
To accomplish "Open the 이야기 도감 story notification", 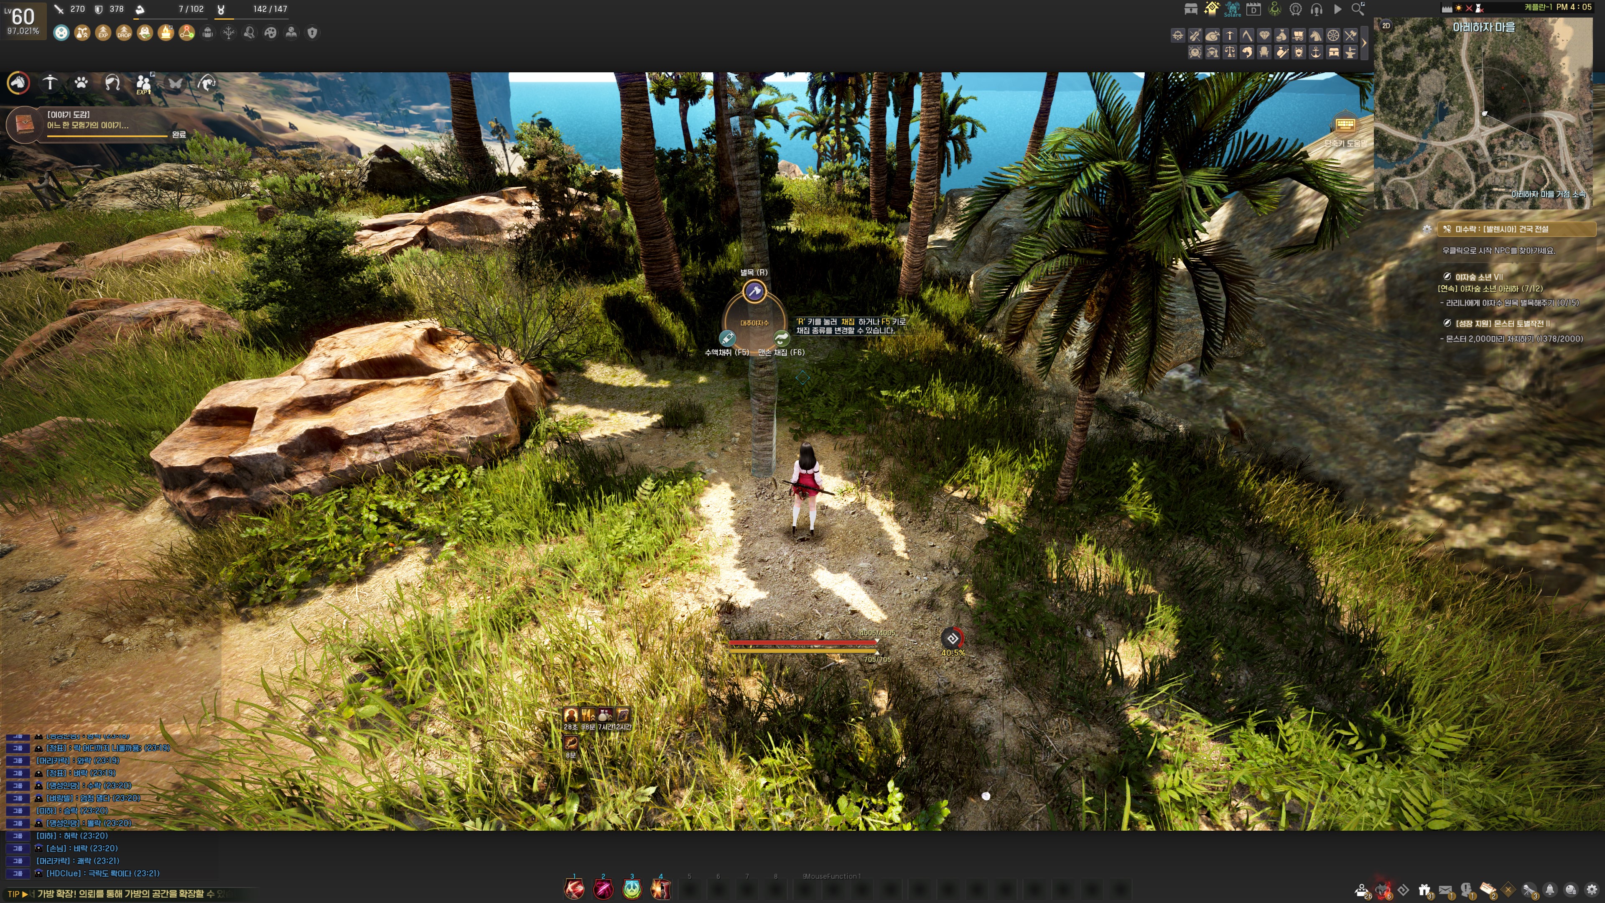I will pos(87,120).
